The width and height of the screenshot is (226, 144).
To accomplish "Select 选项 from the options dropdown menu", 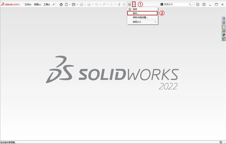I will (x=142, y=9).
